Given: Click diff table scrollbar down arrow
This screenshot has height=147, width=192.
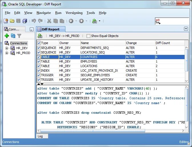Looking at the screenshot, I should click(186, 81).
